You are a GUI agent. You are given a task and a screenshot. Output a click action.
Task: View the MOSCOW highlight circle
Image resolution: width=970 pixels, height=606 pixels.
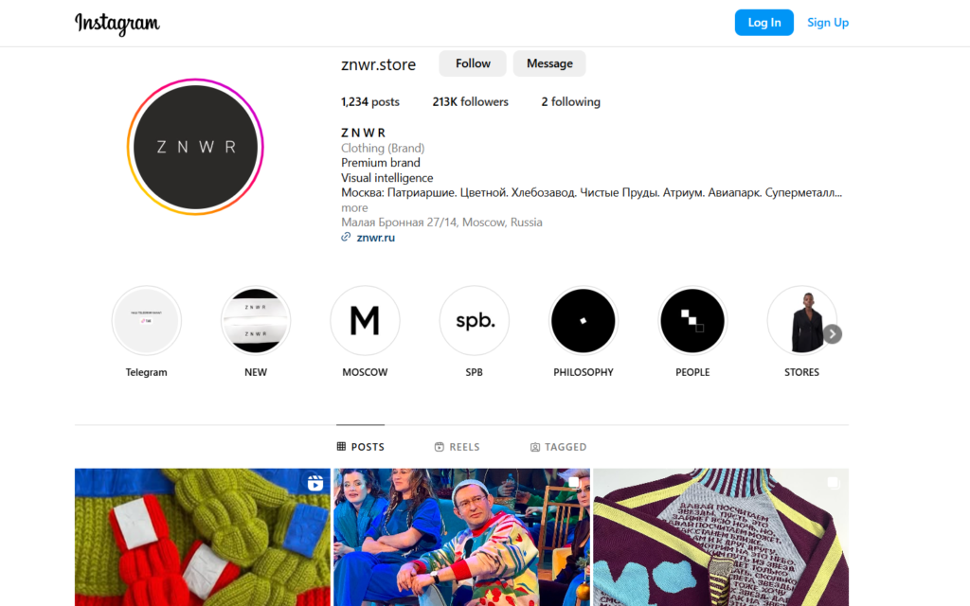(x=365, y=320)
